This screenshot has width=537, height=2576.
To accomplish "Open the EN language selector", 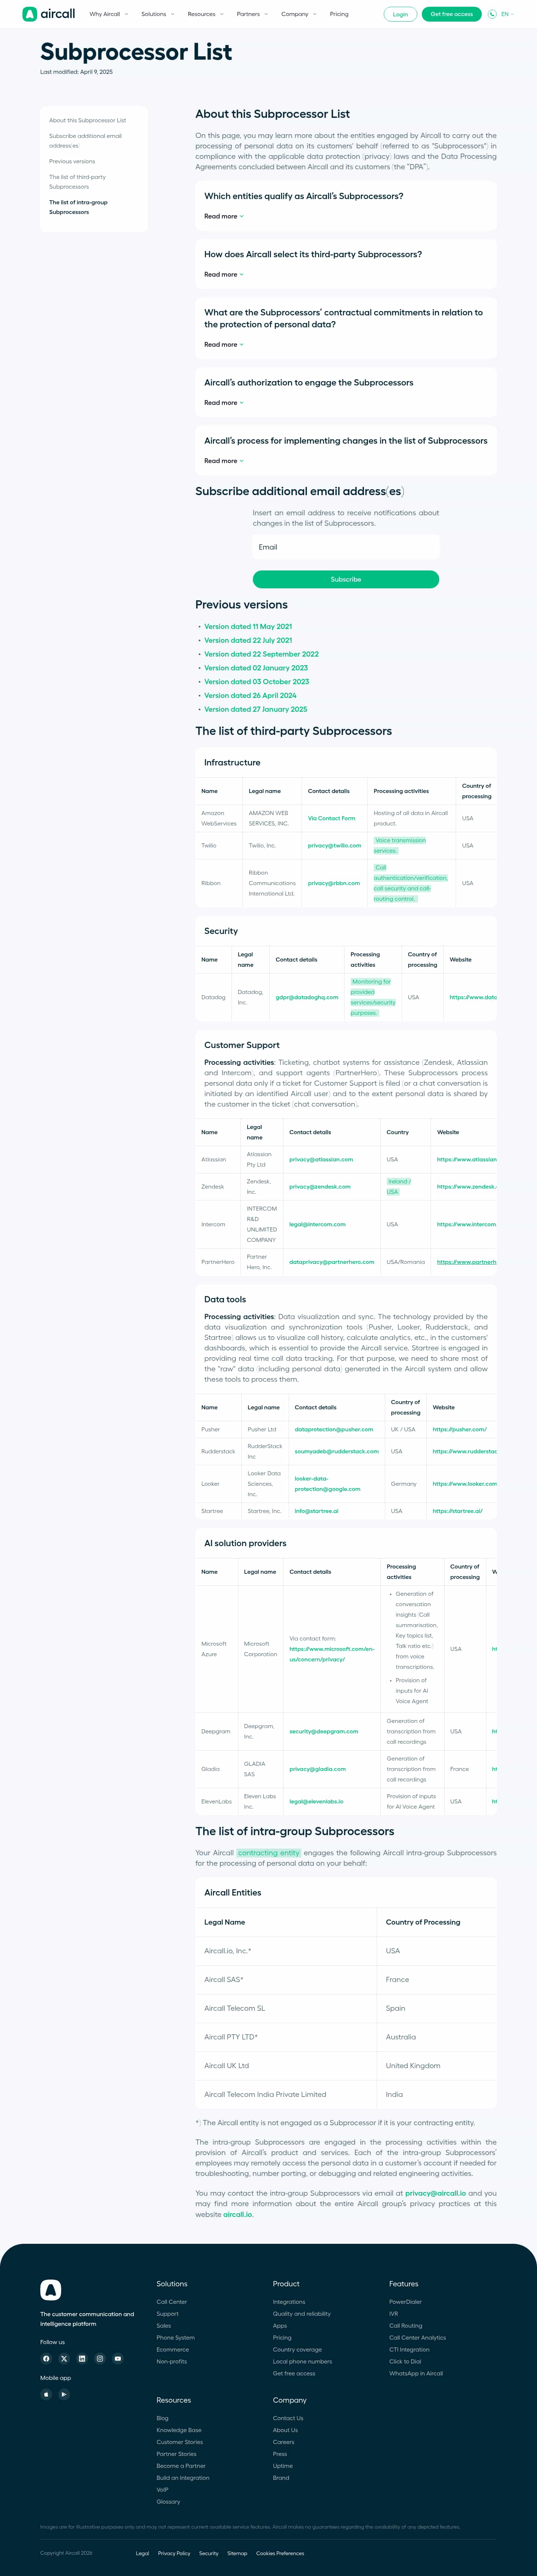I will tap(502, 14).
